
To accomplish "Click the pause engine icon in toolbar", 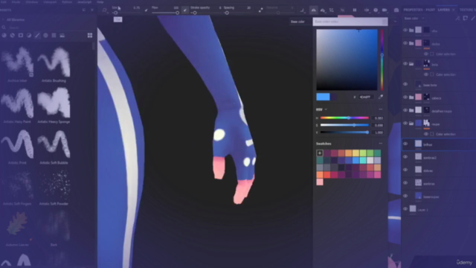I will point(355,10).
